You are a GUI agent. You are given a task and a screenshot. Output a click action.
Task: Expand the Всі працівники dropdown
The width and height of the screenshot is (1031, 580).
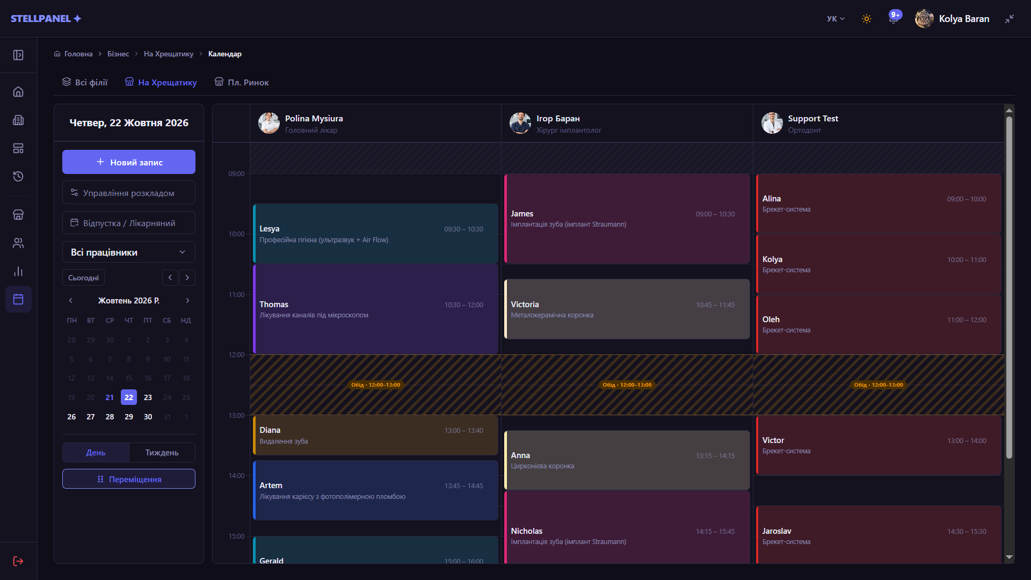click(129, 252)
